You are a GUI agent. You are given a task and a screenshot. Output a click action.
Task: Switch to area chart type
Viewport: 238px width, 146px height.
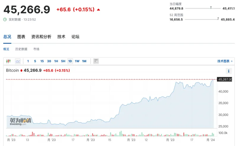18,61
